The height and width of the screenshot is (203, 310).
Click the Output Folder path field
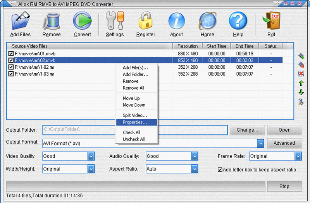[135, 130]
